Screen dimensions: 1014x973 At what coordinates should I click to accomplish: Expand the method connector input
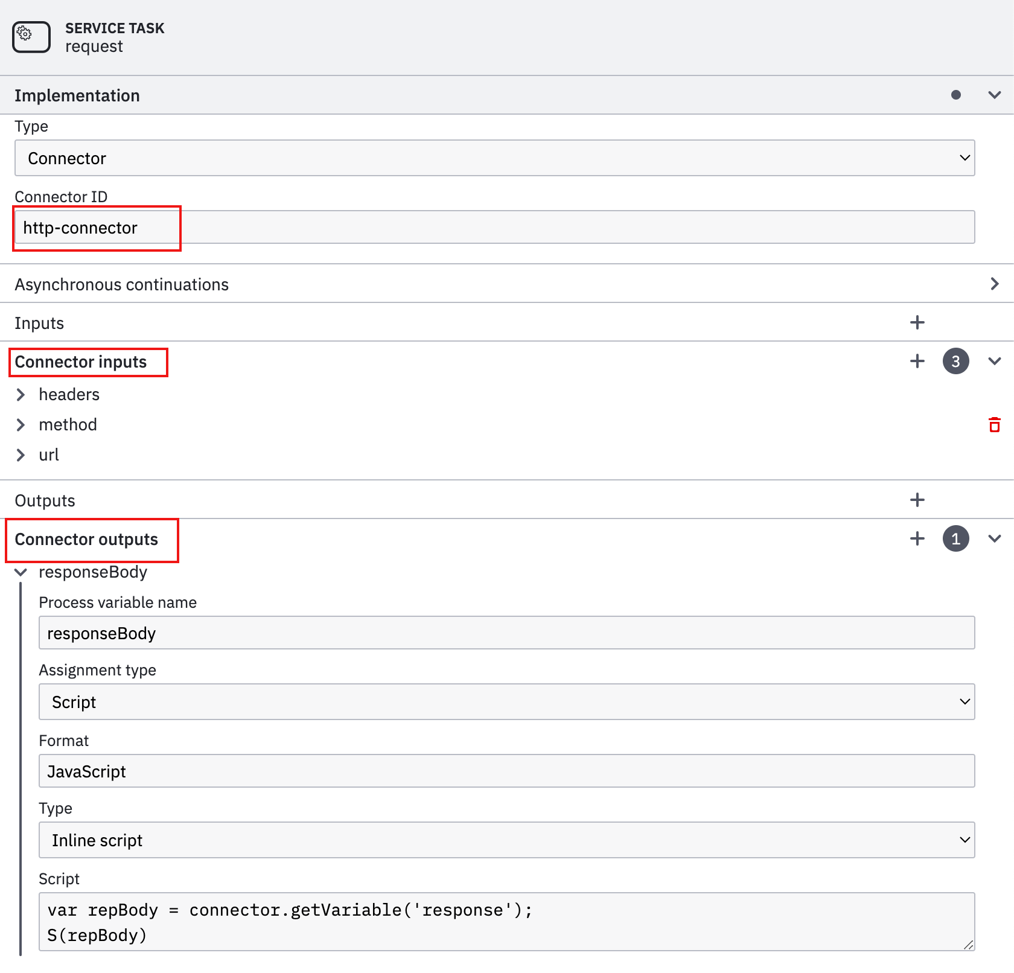[x=21, y=425]
